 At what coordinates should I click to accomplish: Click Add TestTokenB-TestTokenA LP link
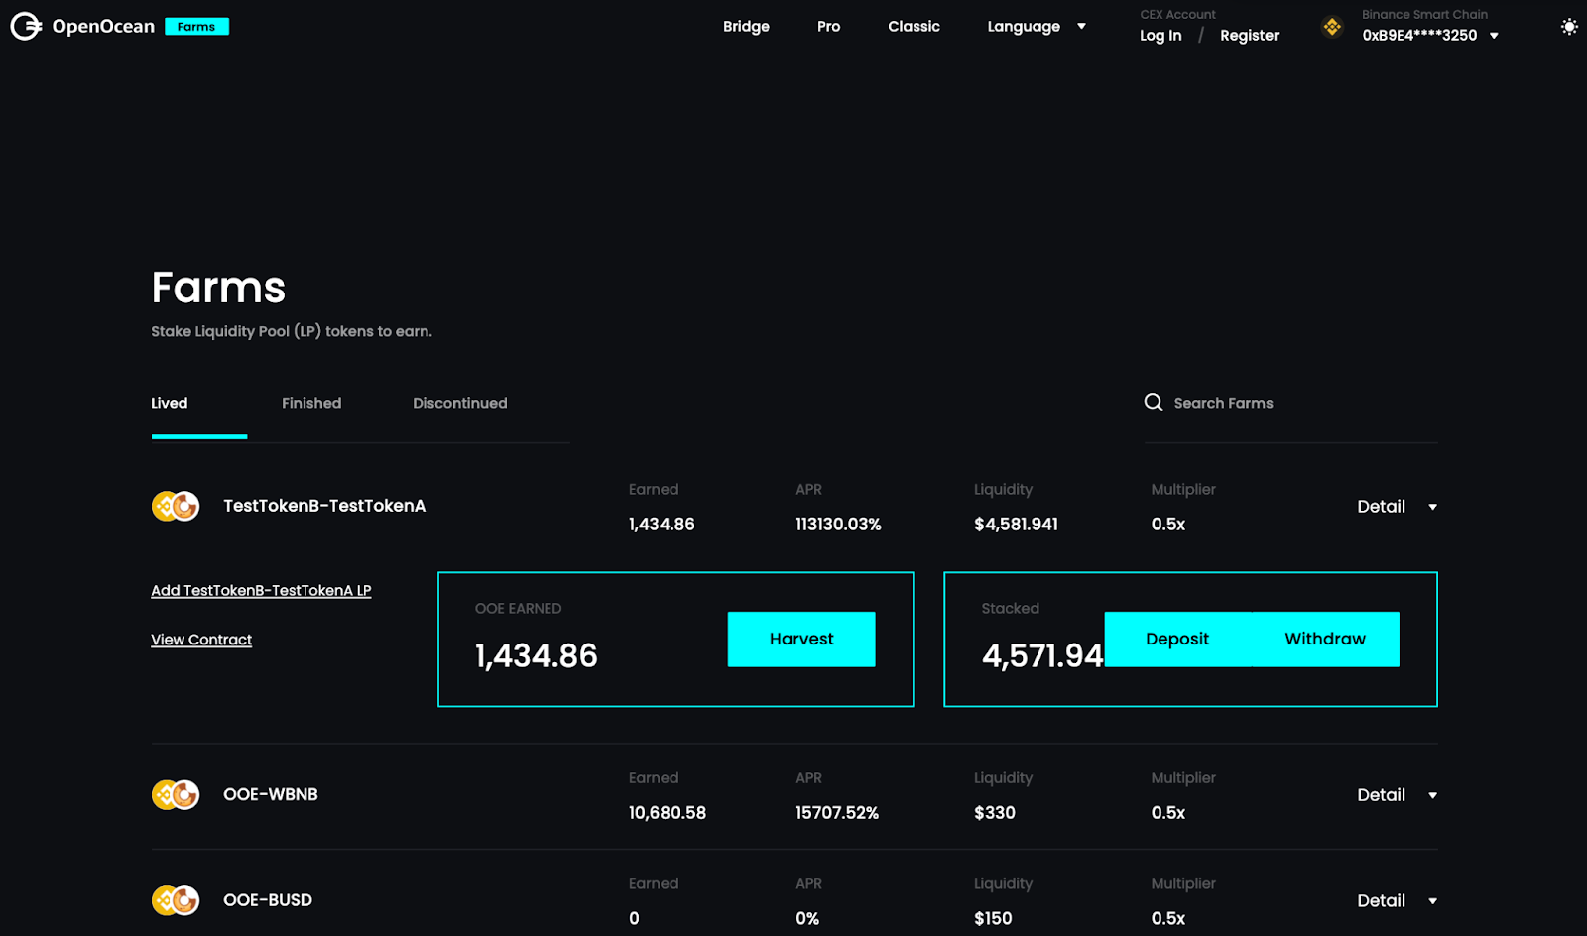tap(261, 590)
